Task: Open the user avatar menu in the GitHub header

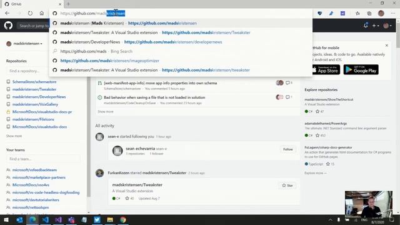Action: click(387, 26)
